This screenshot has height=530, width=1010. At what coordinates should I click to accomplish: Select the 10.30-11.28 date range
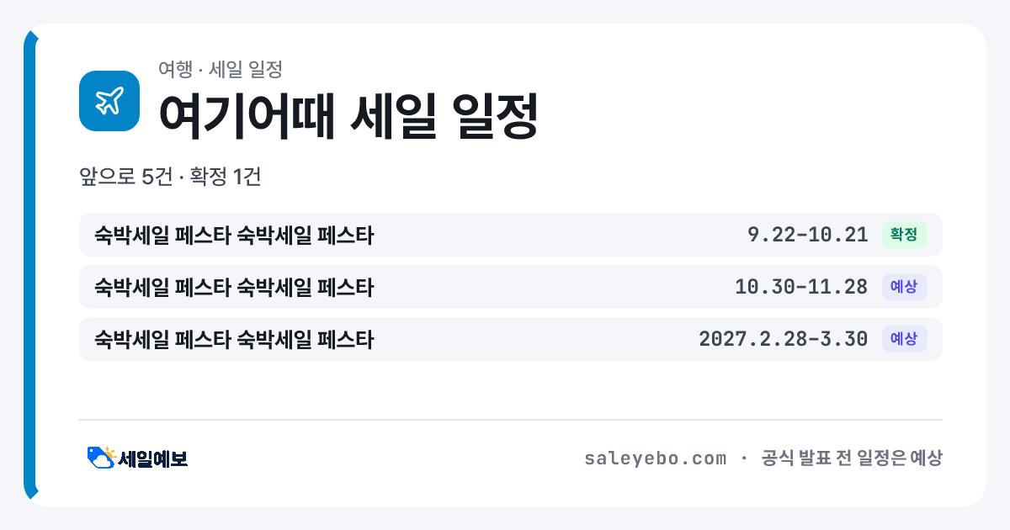pos(801,287)
